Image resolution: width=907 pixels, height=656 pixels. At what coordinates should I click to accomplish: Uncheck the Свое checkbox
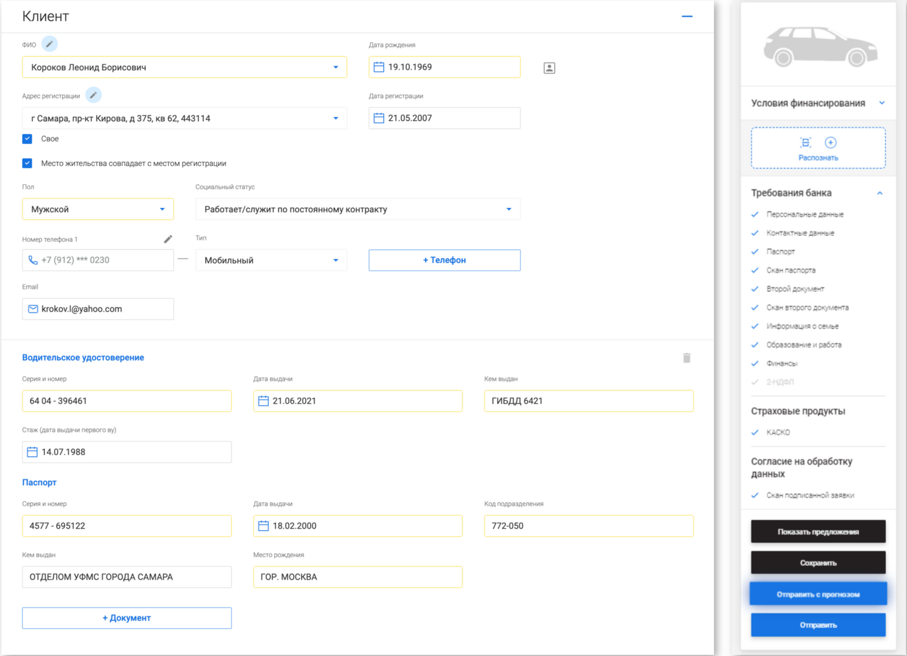pyautogui.click(x=28, y=139)
